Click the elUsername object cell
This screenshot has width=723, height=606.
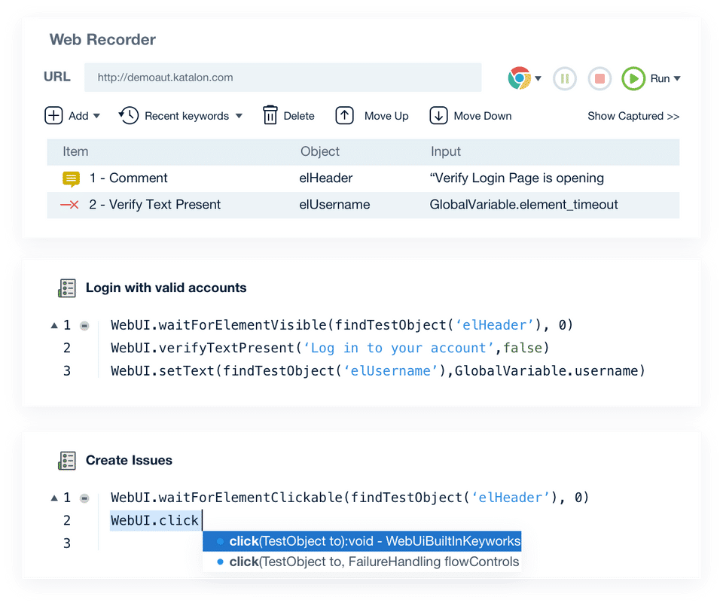tap(334, 205)
